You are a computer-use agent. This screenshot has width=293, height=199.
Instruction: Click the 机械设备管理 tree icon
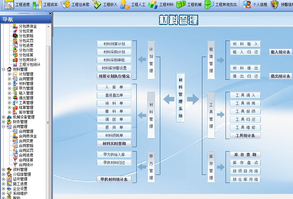click(x=9, y=117)
